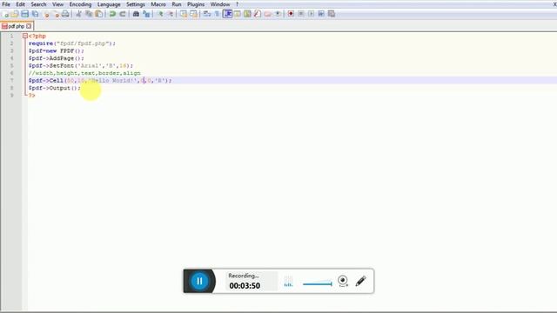The image size is (557, 313).
Task: Click the //width,height,text,border,align comment
Action: pos(84,73)
